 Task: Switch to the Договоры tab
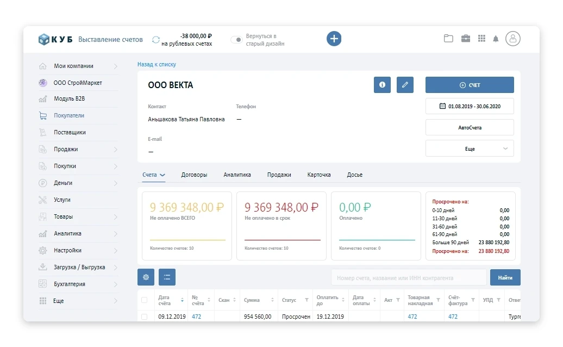[x=194, y=175]
